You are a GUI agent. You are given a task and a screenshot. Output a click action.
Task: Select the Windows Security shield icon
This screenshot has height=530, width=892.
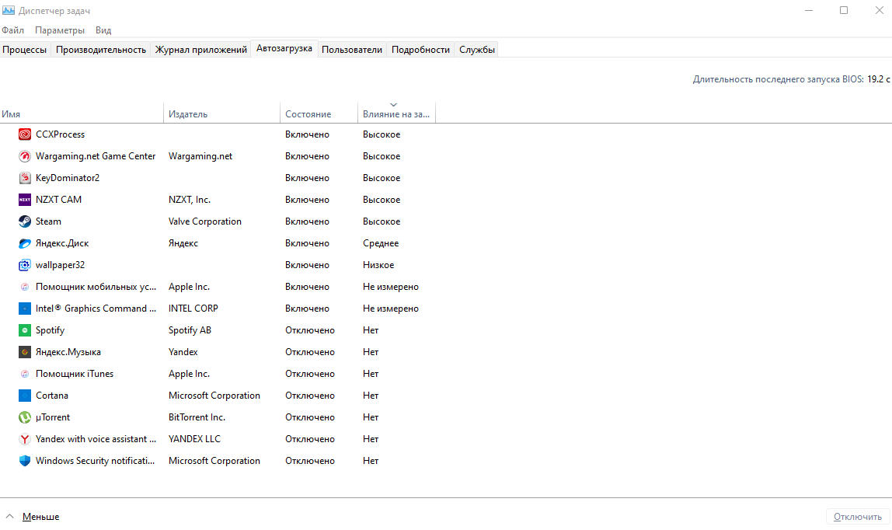pos(24,461)
